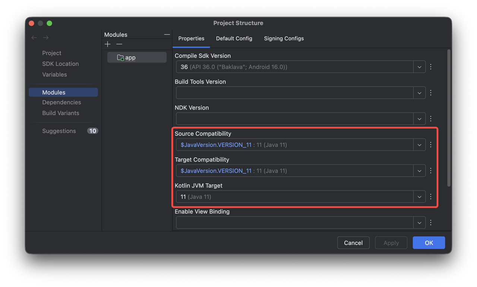Open more options for Kotlin JVM Target
The height and width of the screenshot is (287, 477).
431,197
